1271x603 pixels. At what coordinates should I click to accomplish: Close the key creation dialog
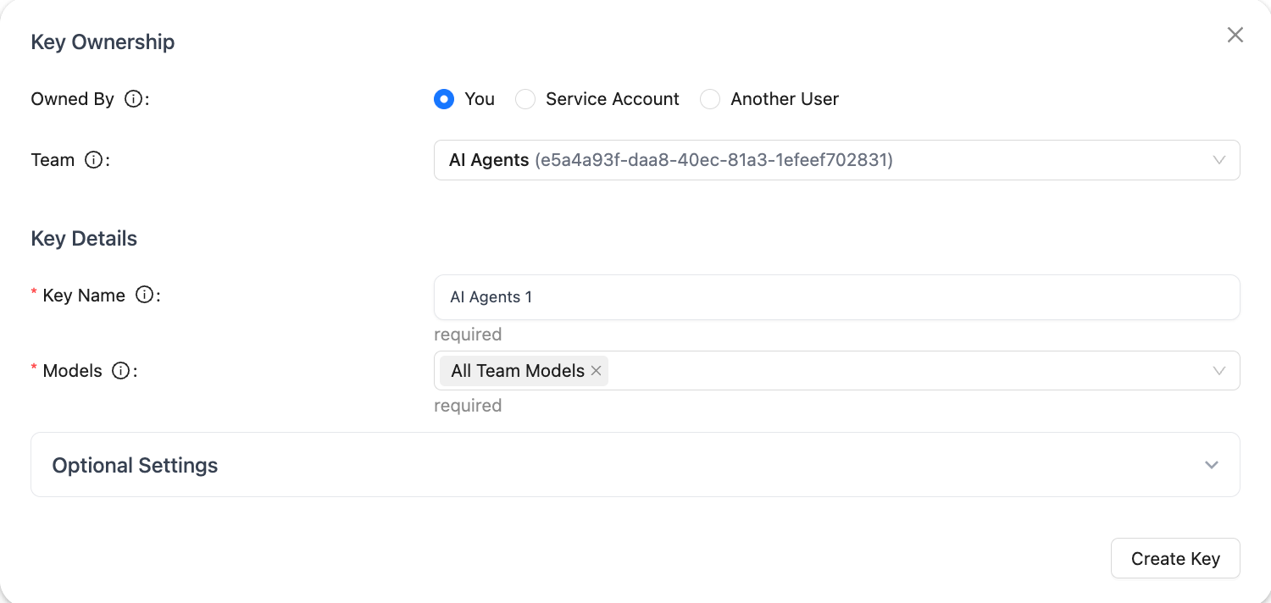click(1235, 35)
